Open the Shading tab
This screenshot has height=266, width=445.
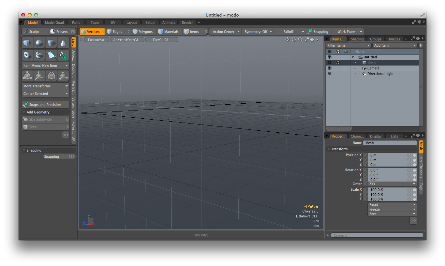coord(357,39)
